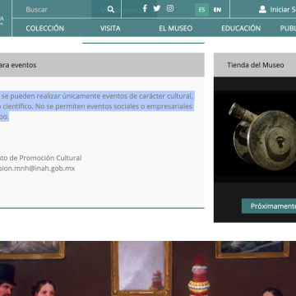
Task: Click the Iniciar Sesión link
Action: (283, 10)
